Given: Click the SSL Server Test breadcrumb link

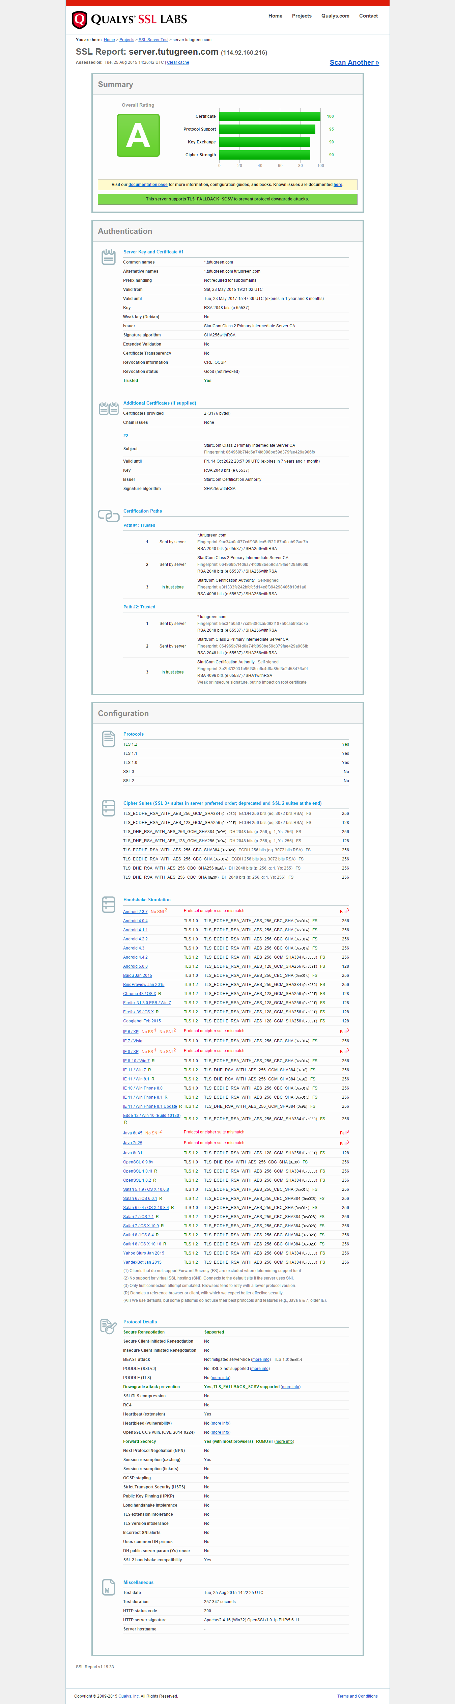Looking at the screenshot, I should point(153,40).
